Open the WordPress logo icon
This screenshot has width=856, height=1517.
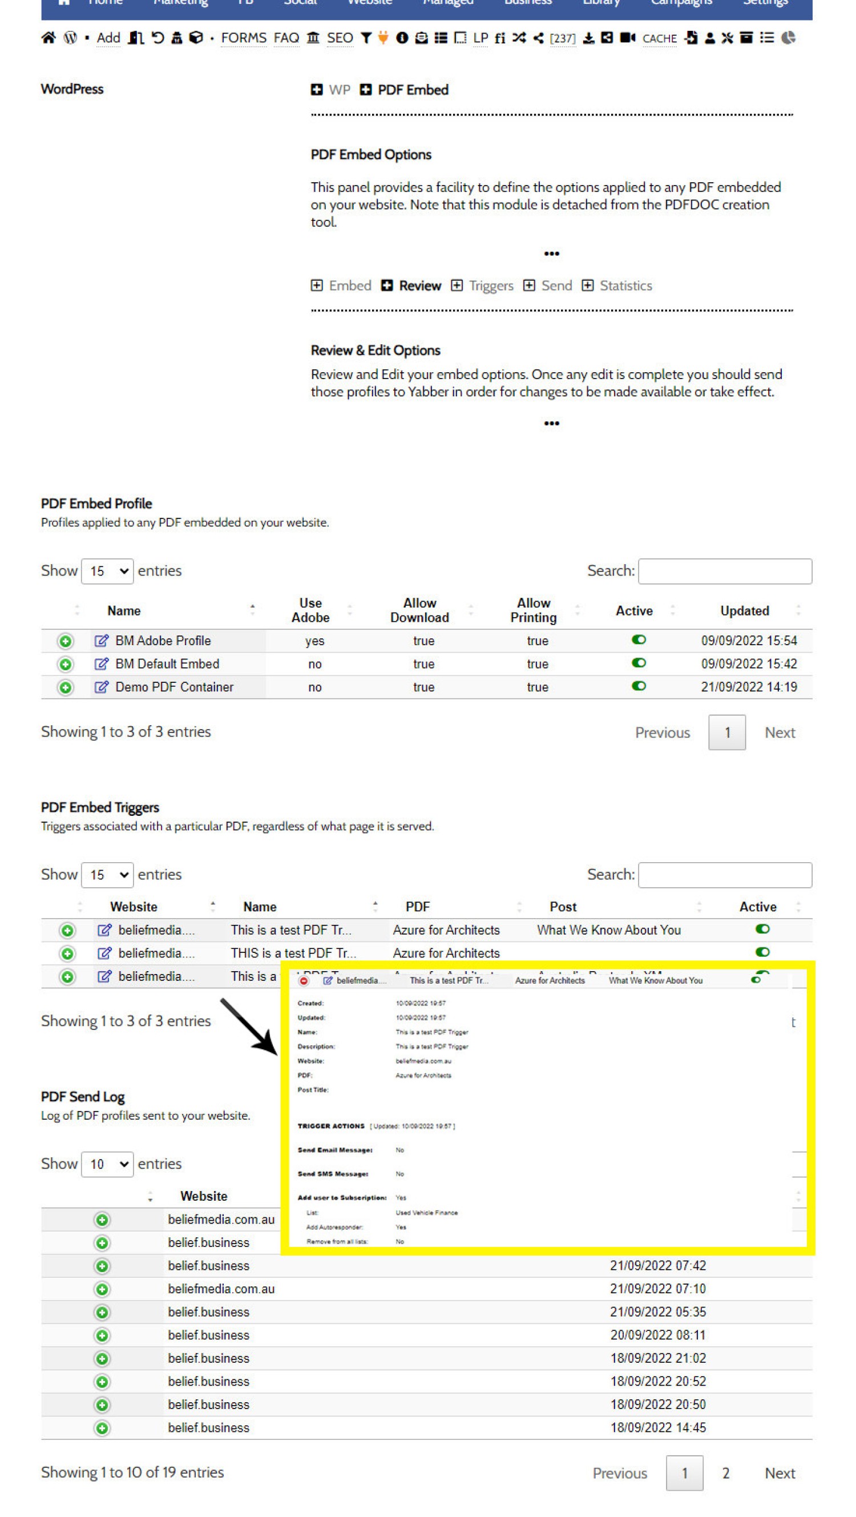click(x=70, y=38)
